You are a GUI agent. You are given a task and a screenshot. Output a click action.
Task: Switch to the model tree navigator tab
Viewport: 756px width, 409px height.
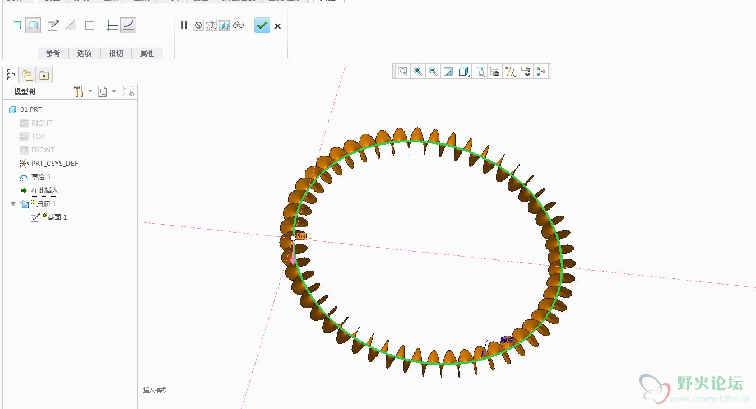point(11,75)
